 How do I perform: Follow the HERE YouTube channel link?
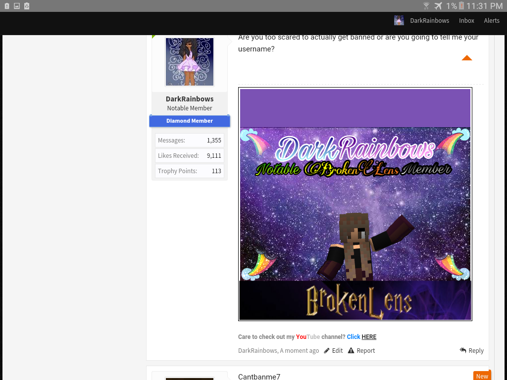pos(368,336)
